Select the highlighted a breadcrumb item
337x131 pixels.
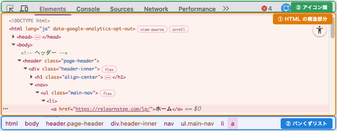[x=233, y=123]
